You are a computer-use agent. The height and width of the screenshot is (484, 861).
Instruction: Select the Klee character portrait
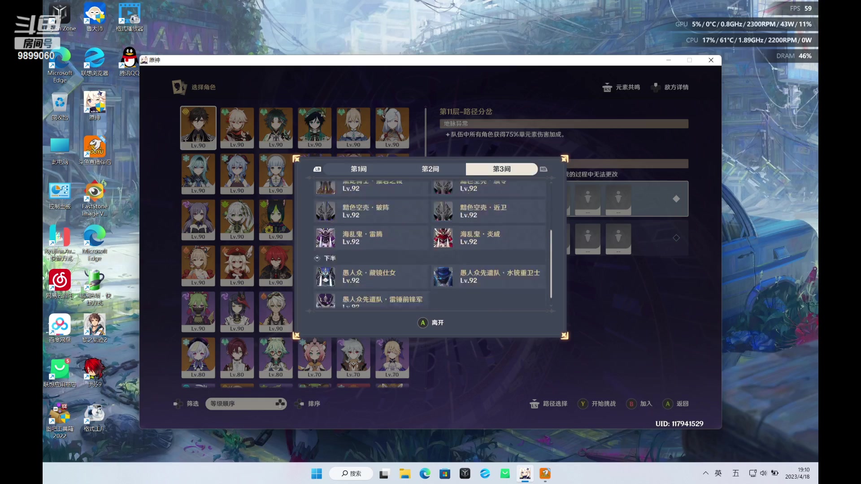click(237, 266)
